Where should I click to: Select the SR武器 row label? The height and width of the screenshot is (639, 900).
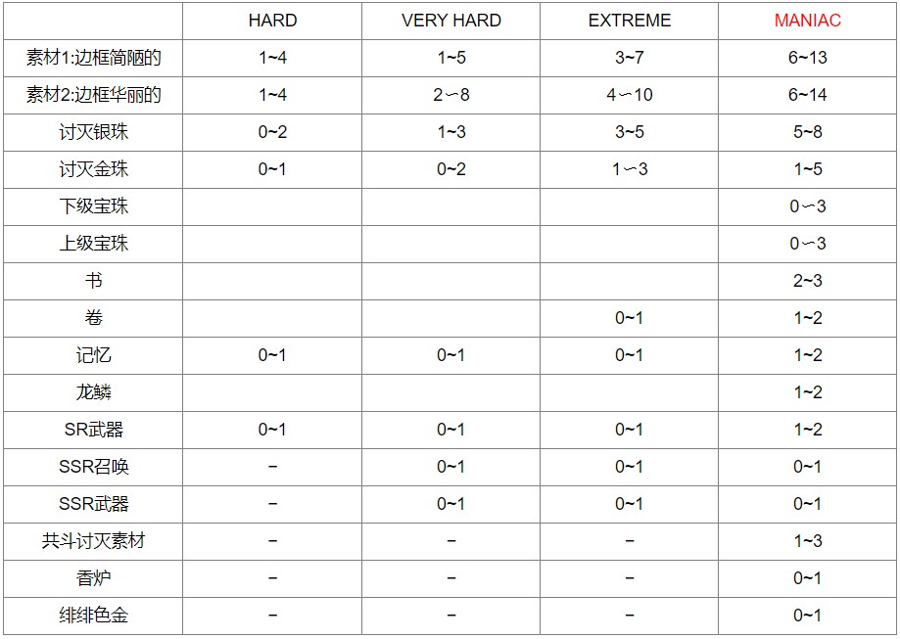click(94, 430)
